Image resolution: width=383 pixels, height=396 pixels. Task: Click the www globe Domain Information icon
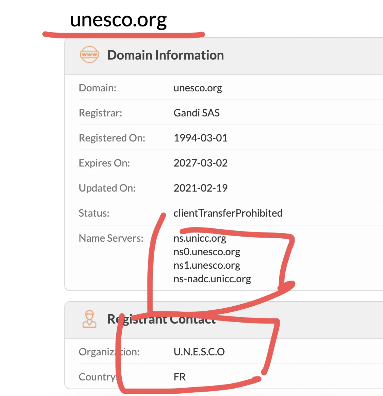89,55
